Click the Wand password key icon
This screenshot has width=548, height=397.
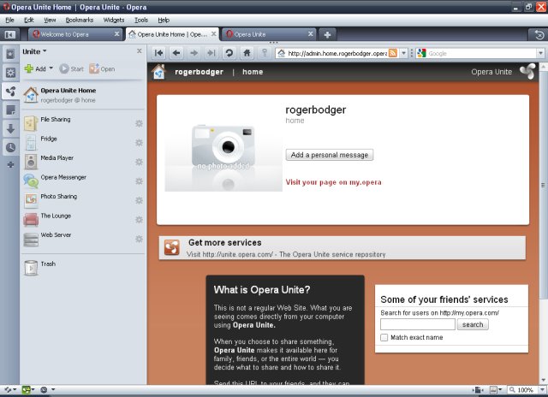[265, 53]
